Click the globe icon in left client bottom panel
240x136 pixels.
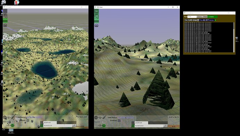click(x=5, y=117)
